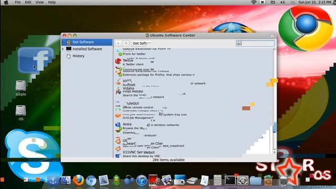The image size is (336, 189).
Task: Expand the Installed Software tree node
Action: point(63,49)
